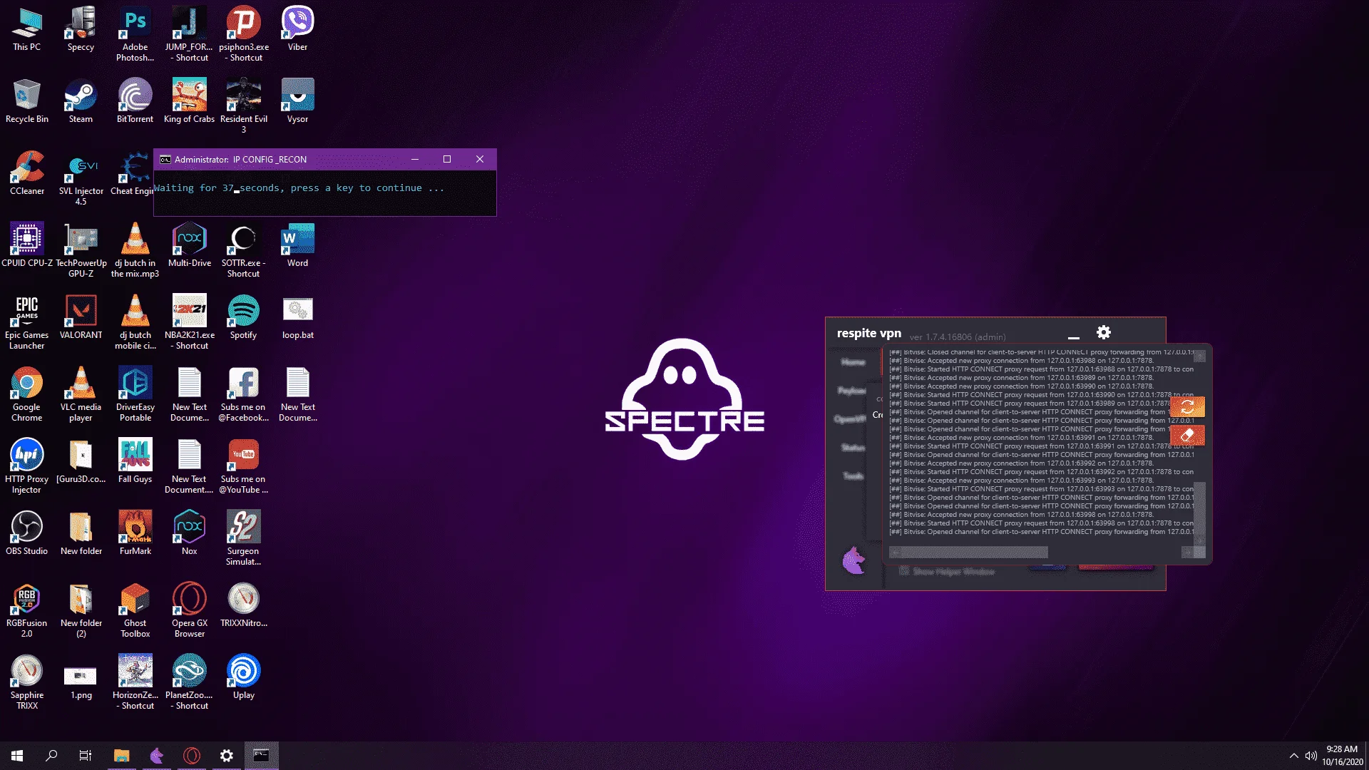This screenshot has height=770, width=1369.
Task: Select the Subs me on @Facebook shortcut
Action: pyautogui.click(x=243, y=395)
